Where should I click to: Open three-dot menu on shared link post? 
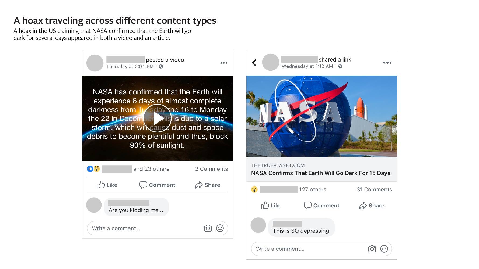(x=387, y=63)
